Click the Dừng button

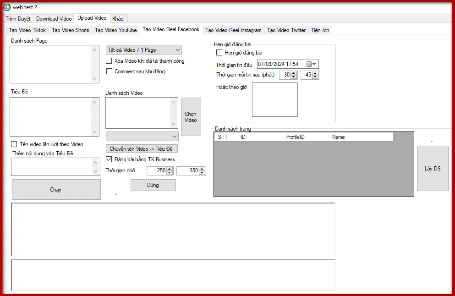click(153, 185)
